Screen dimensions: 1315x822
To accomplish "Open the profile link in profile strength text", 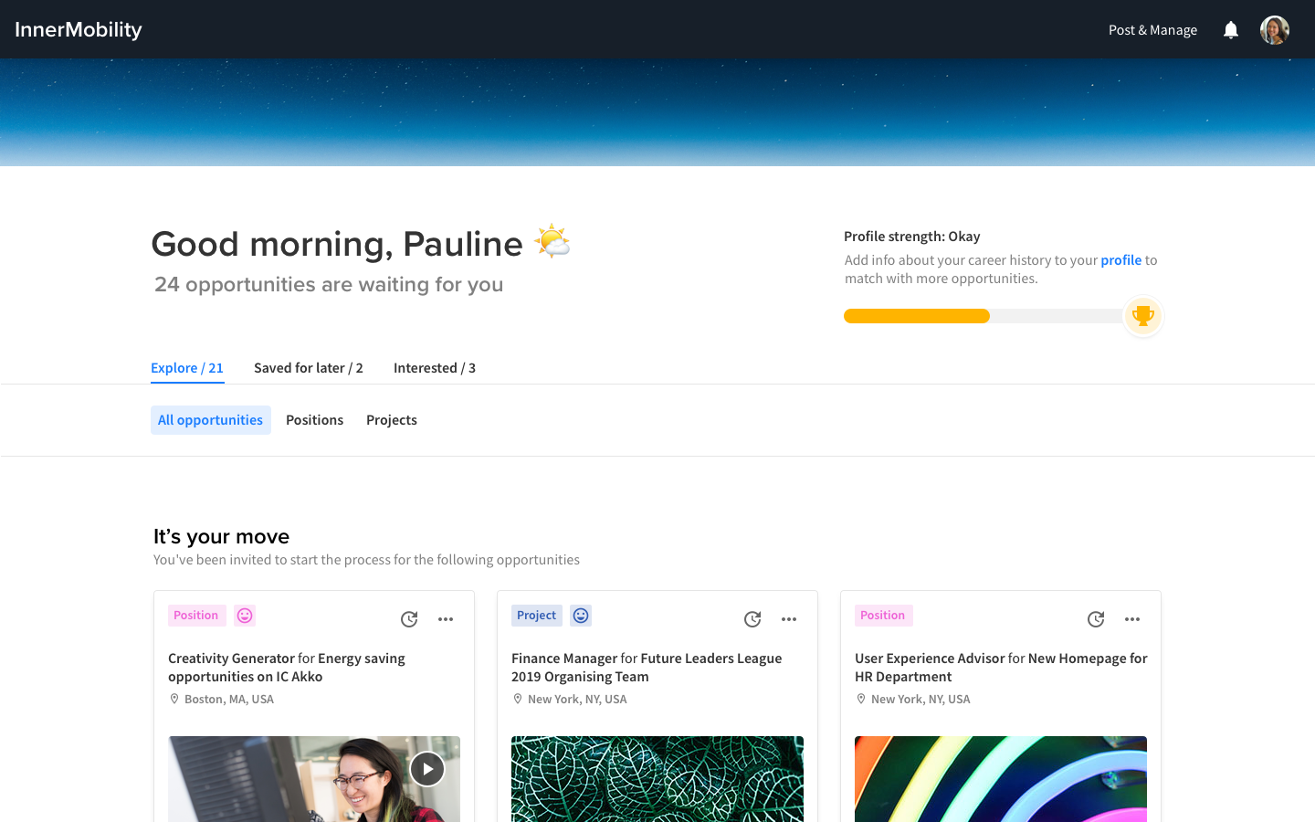I will click(x=1120, y=260).
